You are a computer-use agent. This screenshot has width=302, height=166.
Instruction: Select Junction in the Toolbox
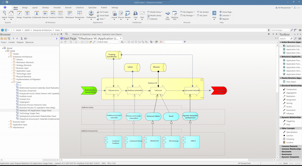tap(289, 136)
